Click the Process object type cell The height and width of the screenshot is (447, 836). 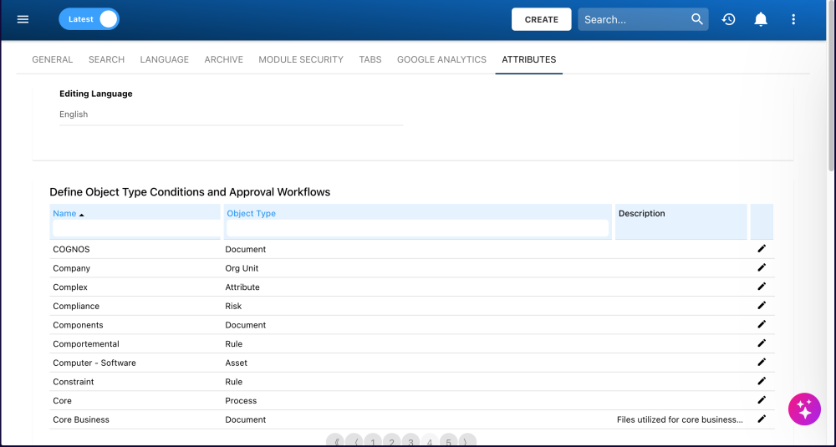pyautogui.click(x=241, y=401)
